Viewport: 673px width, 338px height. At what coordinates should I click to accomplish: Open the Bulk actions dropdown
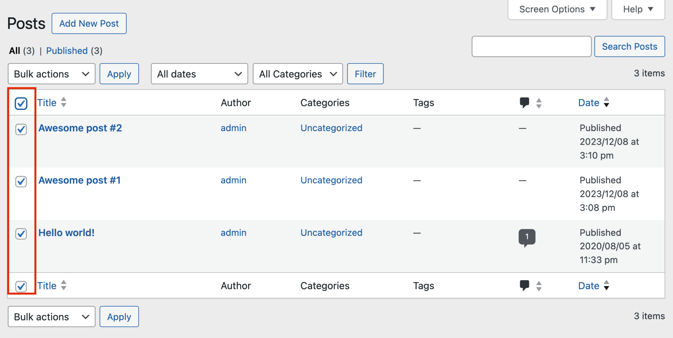pos(51,74)
